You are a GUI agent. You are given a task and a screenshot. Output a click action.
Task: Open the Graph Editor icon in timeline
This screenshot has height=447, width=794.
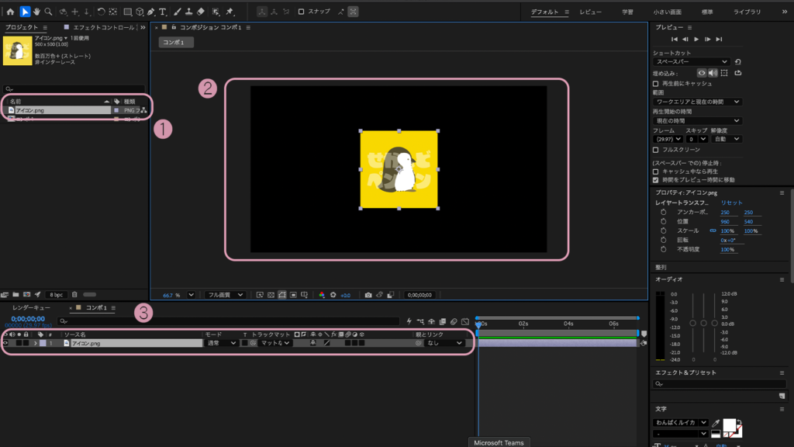pyautogui.click(x=465, y=321)
